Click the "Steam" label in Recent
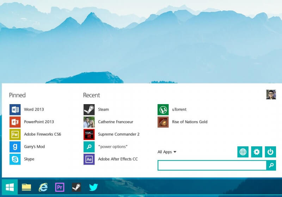The height and width of the screenshot is (197, 282). tap(103, 109)
